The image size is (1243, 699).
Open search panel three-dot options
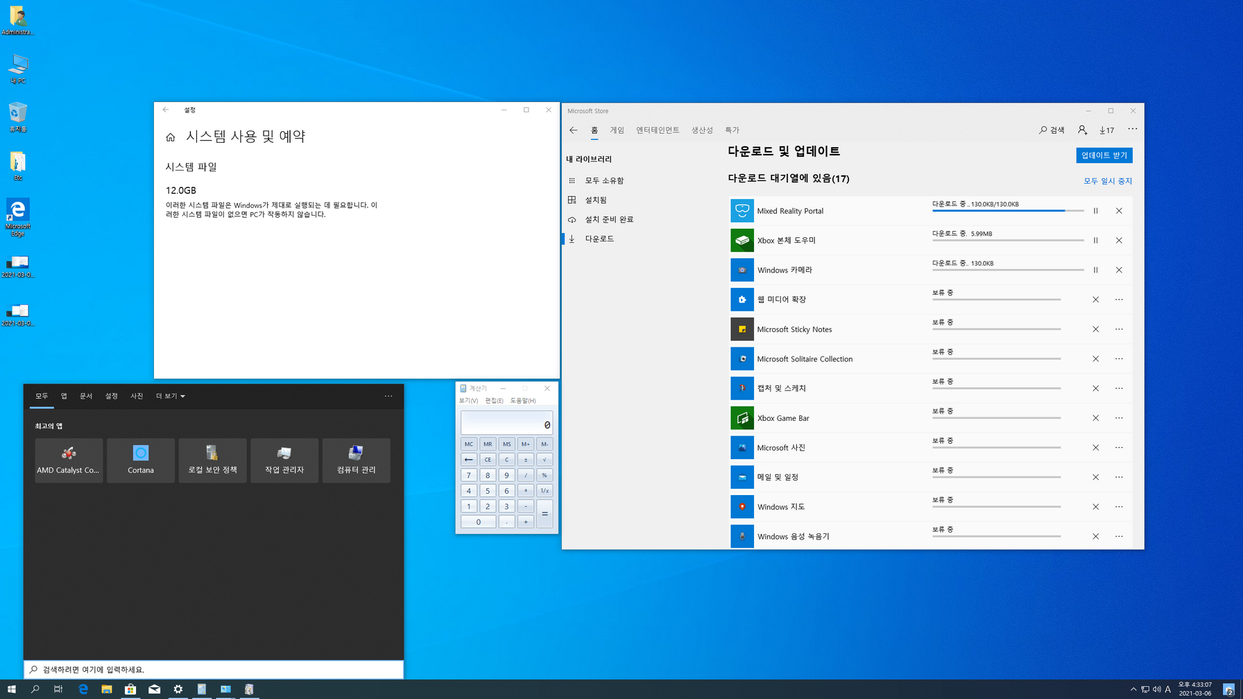pyautogui.click(x=388, y=396)
